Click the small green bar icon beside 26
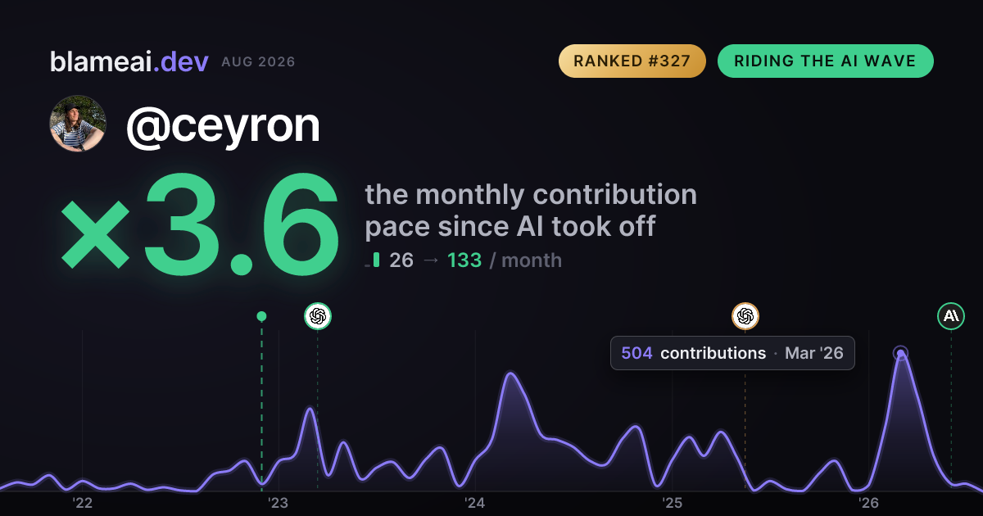The height and width of the screenshot is (516, 983). point(376,260)
